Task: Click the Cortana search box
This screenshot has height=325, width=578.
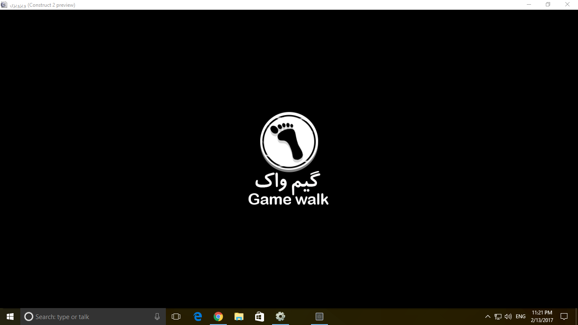Action: pos(93,317)
